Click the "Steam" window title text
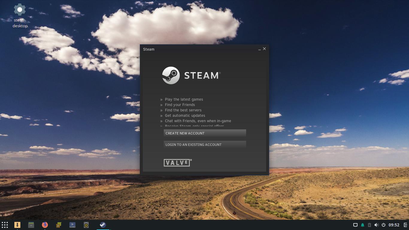Screen dimensions: 409x230 (x=149, y=49)
